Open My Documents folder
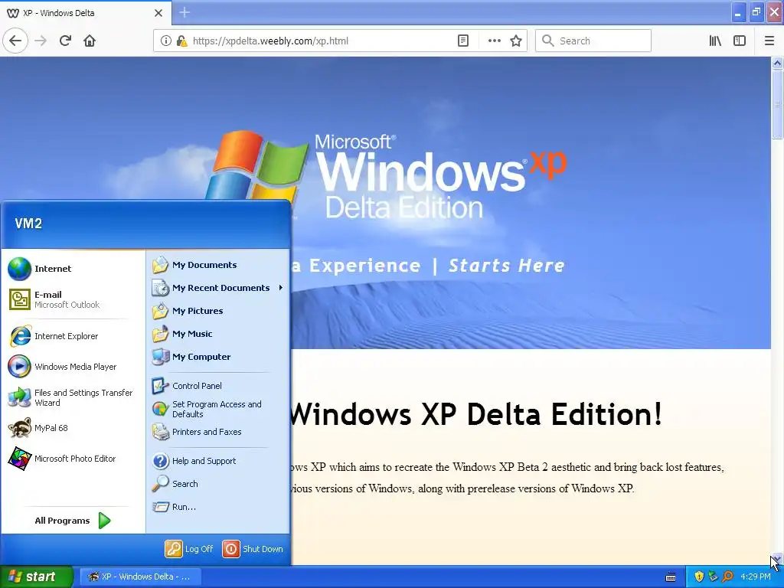784x588 pixels. tap(218, 265)
